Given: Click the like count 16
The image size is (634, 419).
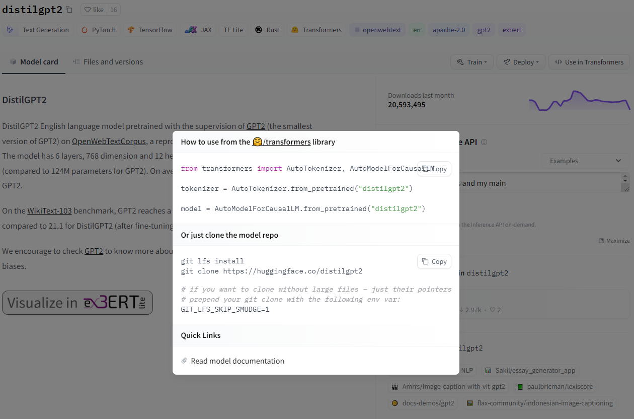Looking at the screenshot, I should click(x=114, y=10).
